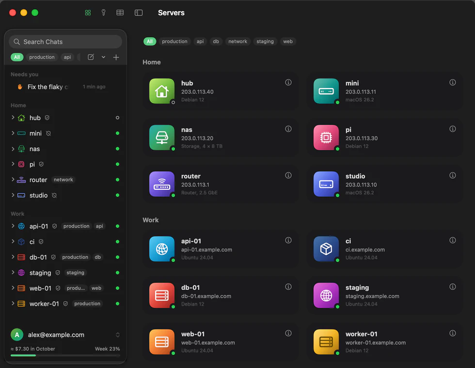Open info for staging card
Screen dimensions: 475x368
(453, 287)
